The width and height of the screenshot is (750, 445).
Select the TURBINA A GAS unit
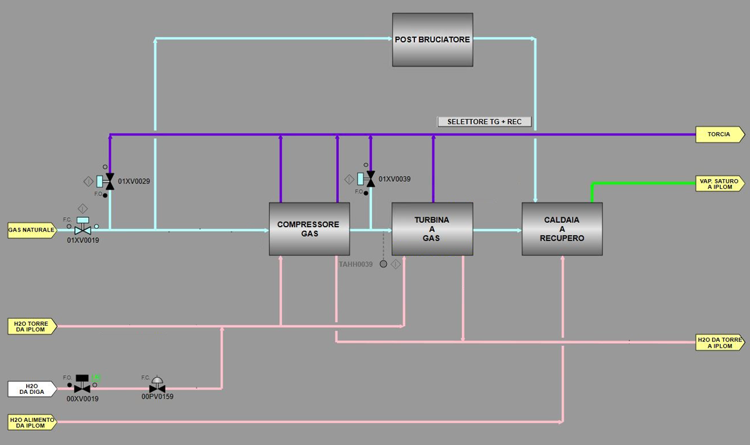click(x=432, y=229)
